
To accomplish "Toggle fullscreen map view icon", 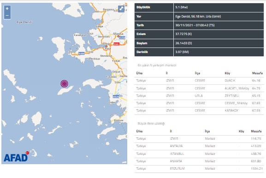I will click(x=121, y=9).
